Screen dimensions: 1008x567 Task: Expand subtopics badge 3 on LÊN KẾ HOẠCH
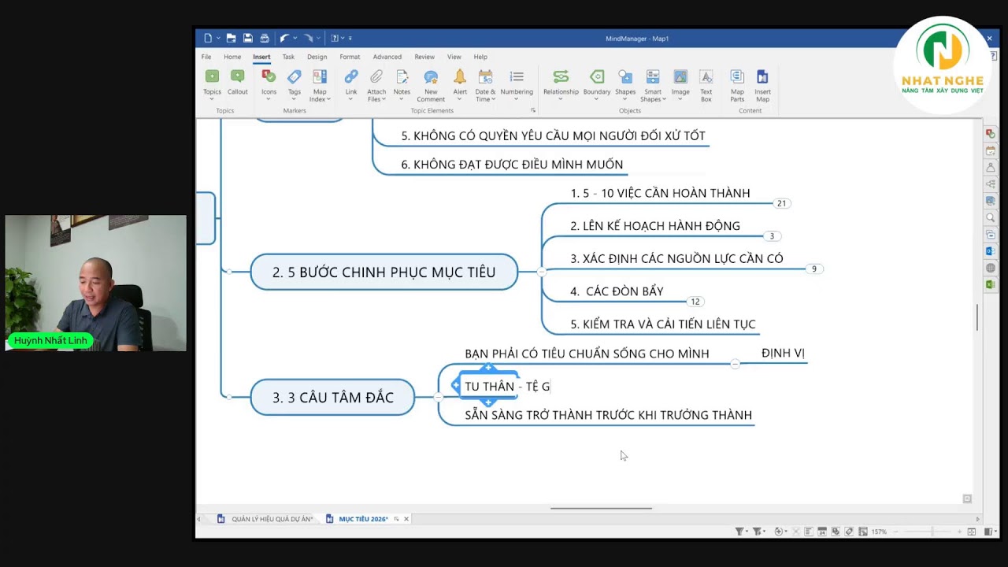(772, 236)
